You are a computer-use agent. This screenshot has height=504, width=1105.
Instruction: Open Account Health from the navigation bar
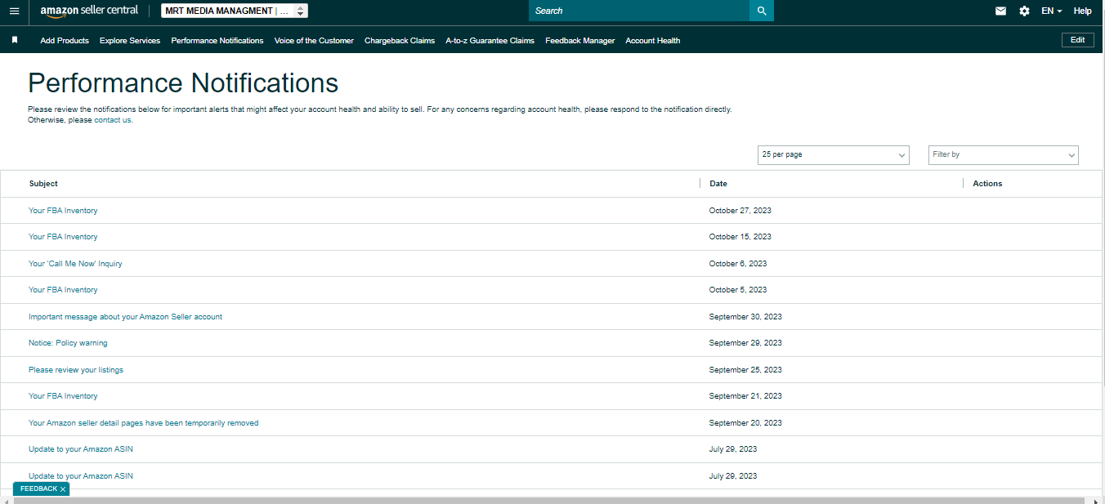point(652,40)
